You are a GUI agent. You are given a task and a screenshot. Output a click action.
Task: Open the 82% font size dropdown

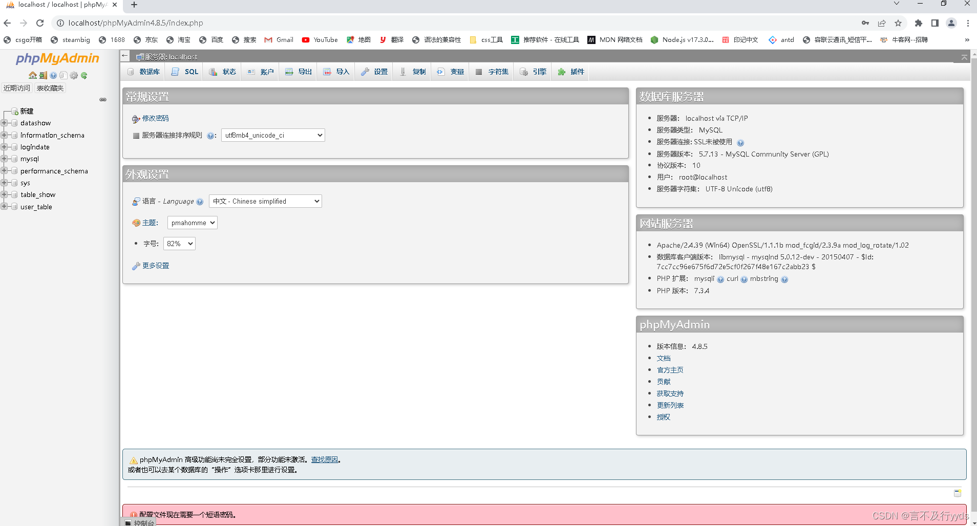[x=179, y=244]
